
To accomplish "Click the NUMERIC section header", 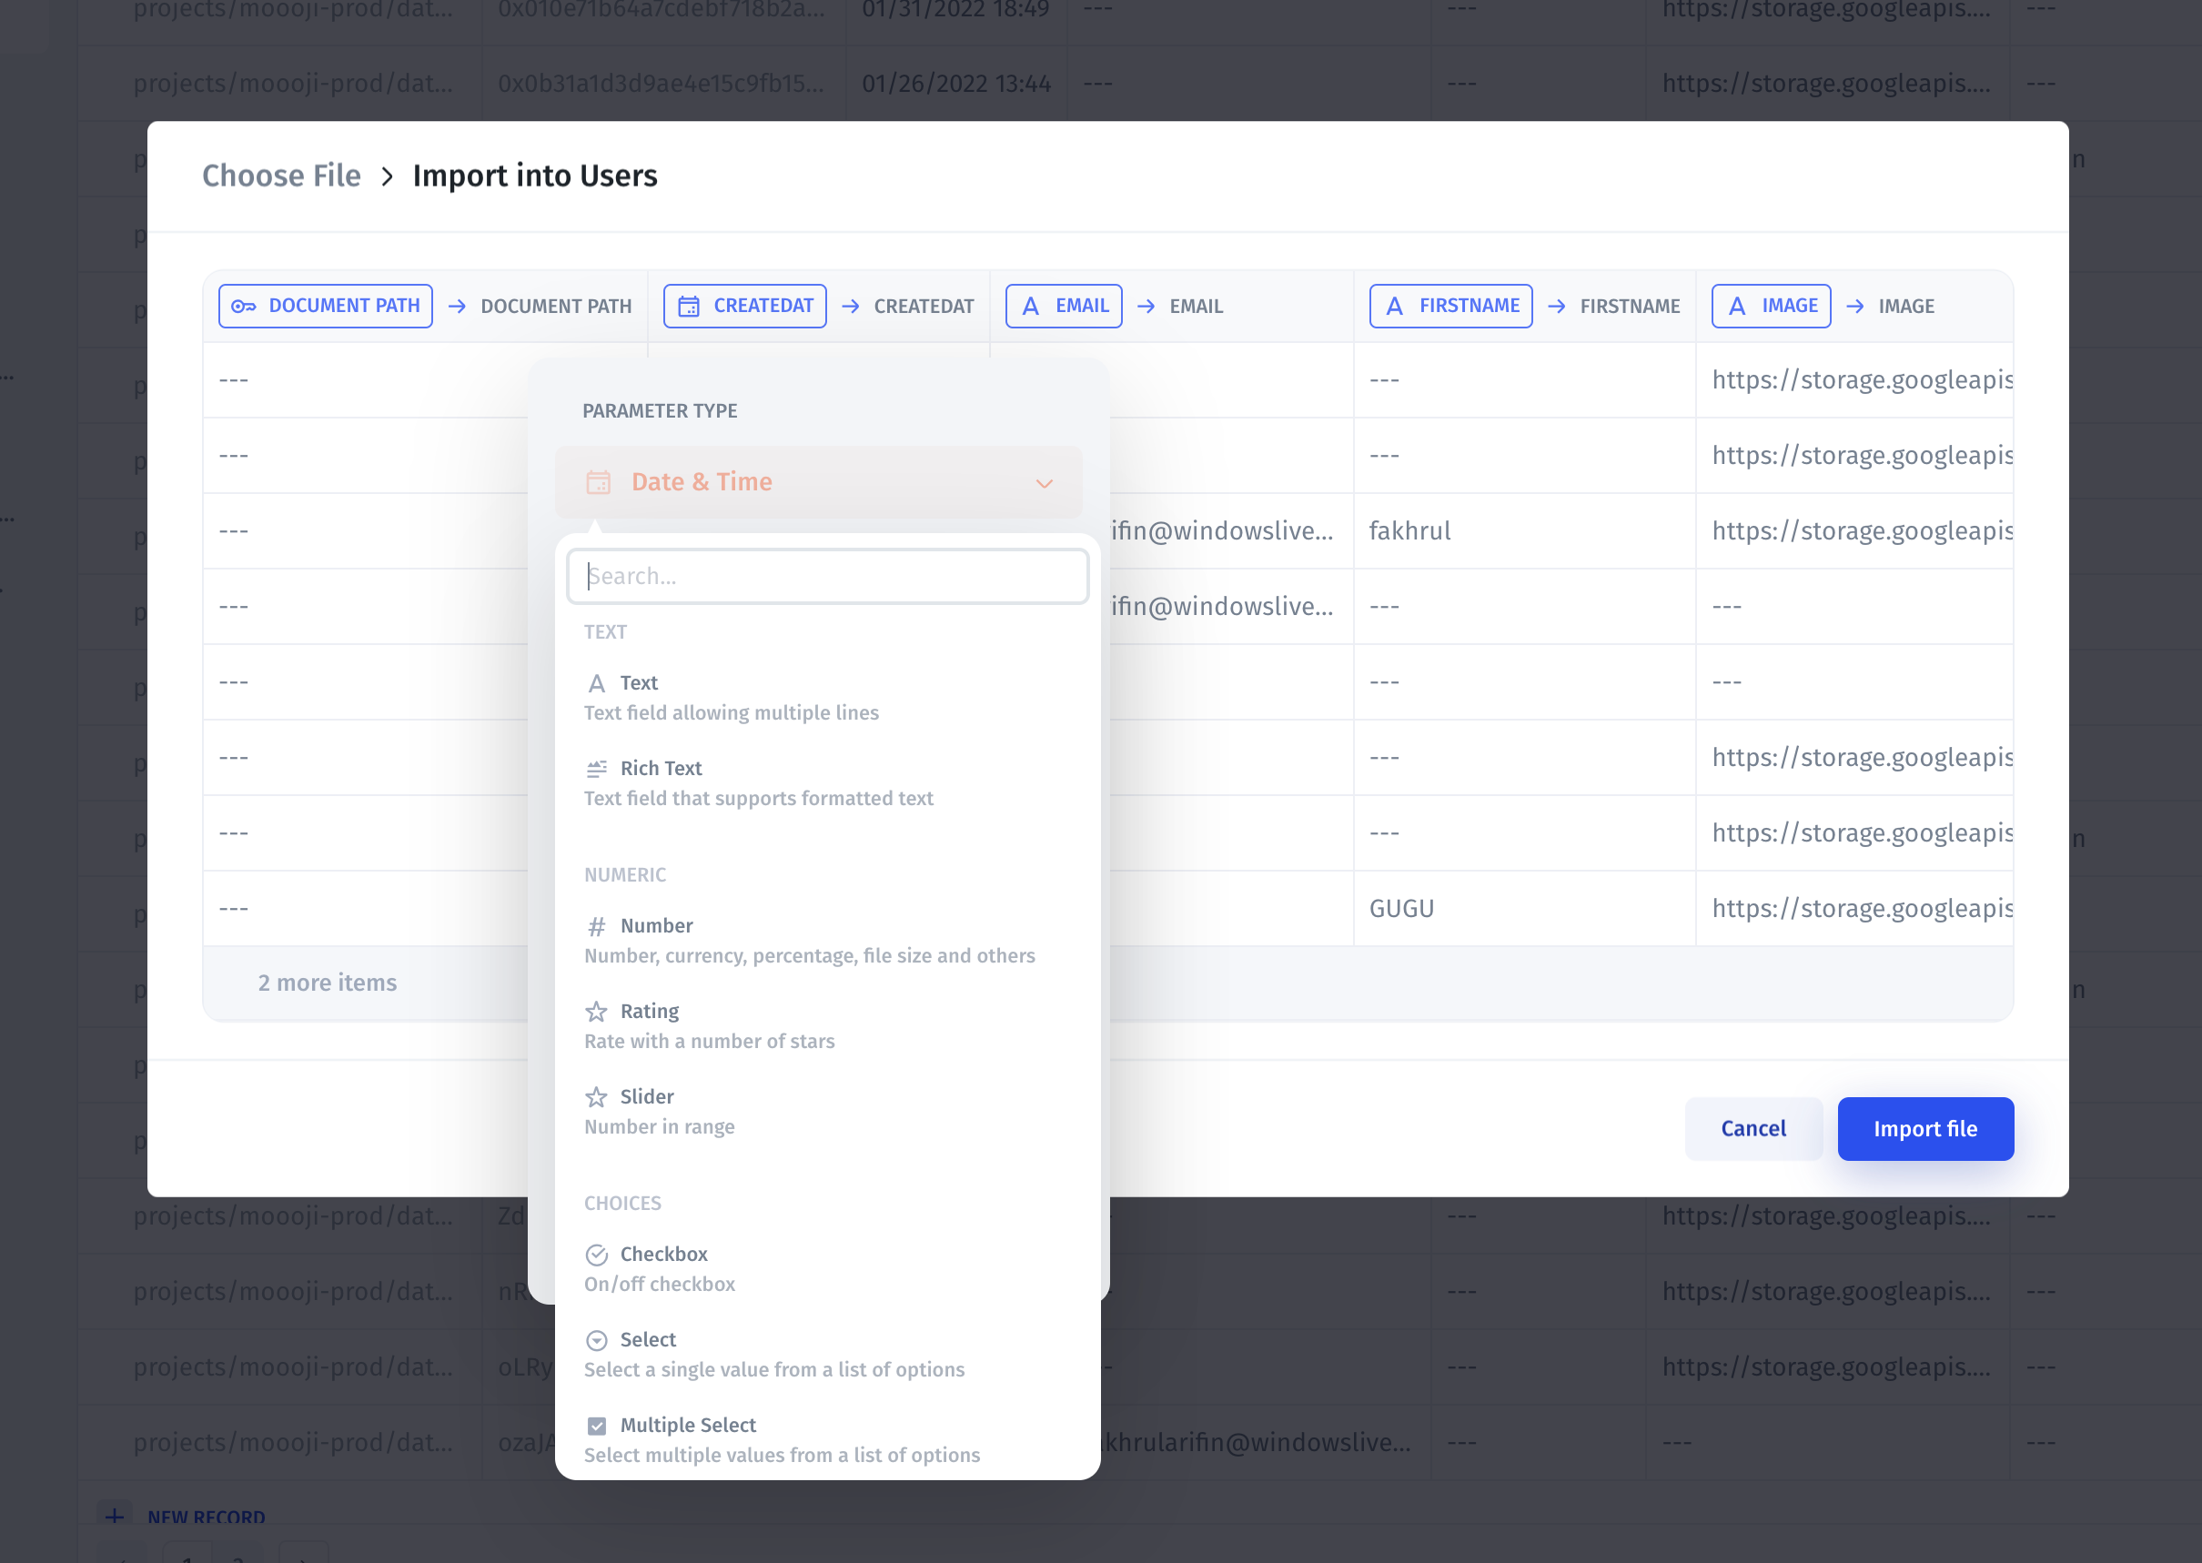I will pos(624,875).
